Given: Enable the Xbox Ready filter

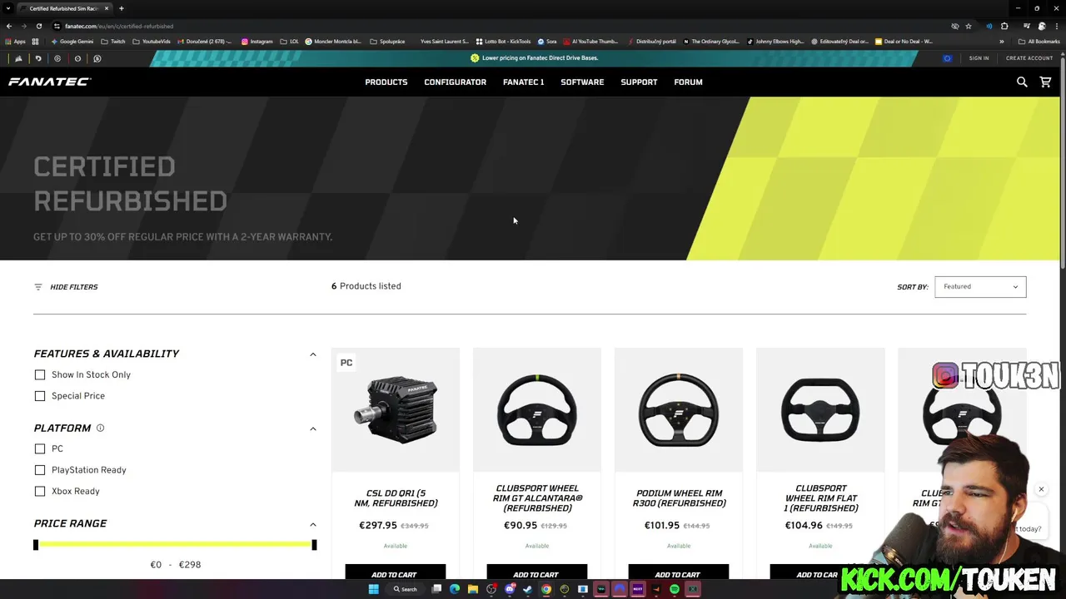Looking at the screenshot, I should [40, 492].
